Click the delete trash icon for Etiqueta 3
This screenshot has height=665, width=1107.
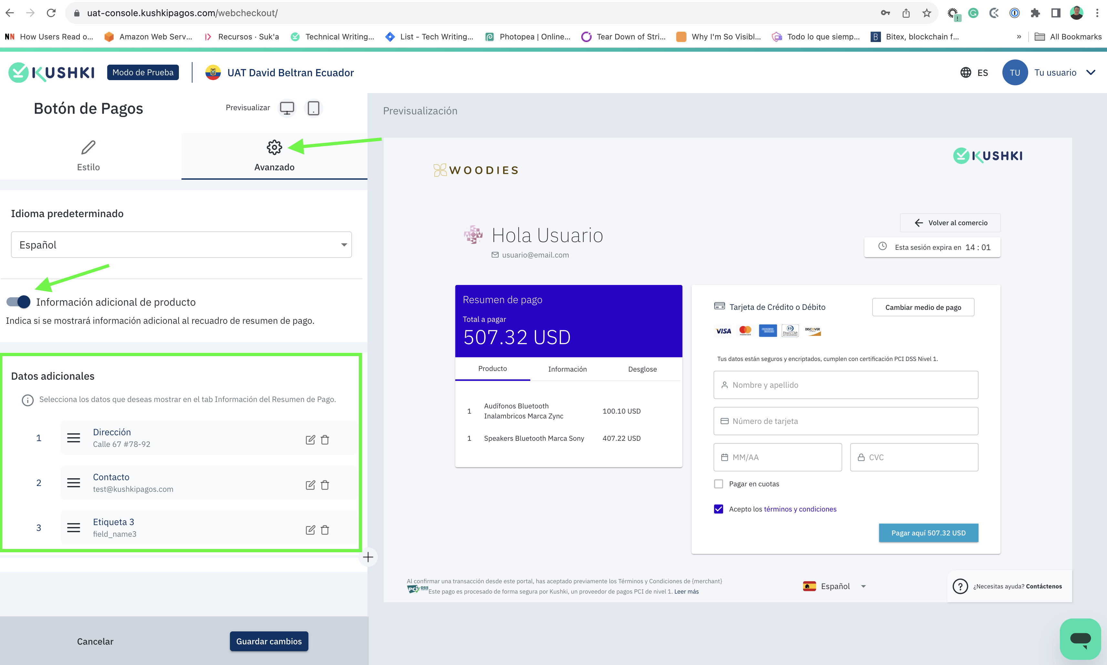[x=325, y=530]
